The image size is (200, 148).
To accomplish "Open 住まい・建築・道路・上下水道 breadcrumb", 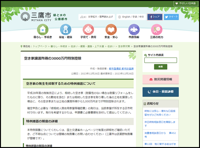I will click(x=87, y=46).
